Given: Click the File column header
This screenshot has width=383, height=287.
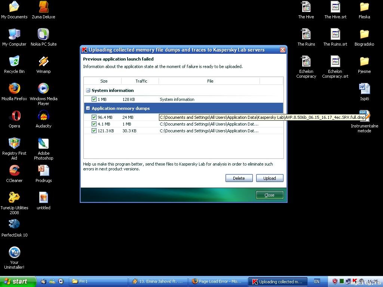Looking at the screenshot, I should pyautogui.click(x=210, y=81).
